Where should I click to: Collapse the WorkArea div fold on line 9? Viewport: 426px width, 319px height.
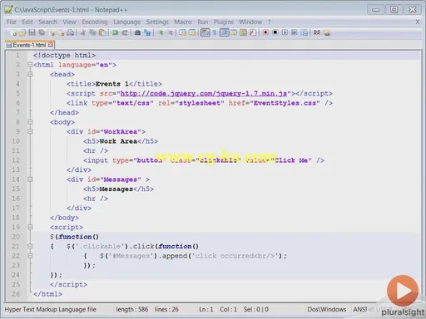pos(30,131)
